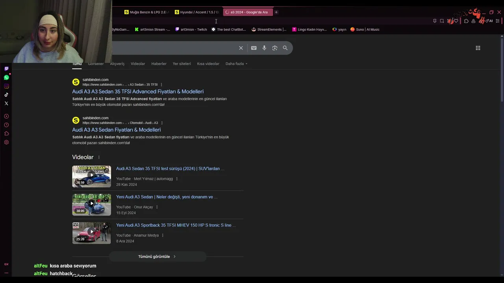504x283 pixels.
Task: Select the Kısa videolar search filter
Action: [x=208, y=64]
